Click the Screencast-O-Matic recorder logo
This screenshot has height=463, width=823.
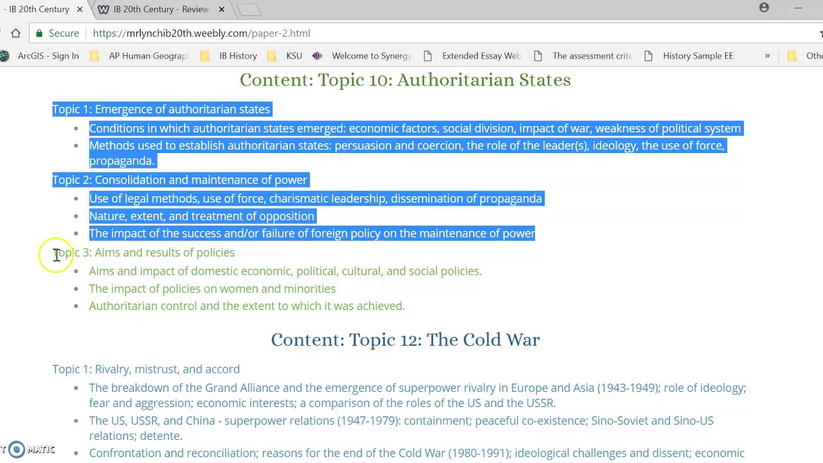coord(17,449)
